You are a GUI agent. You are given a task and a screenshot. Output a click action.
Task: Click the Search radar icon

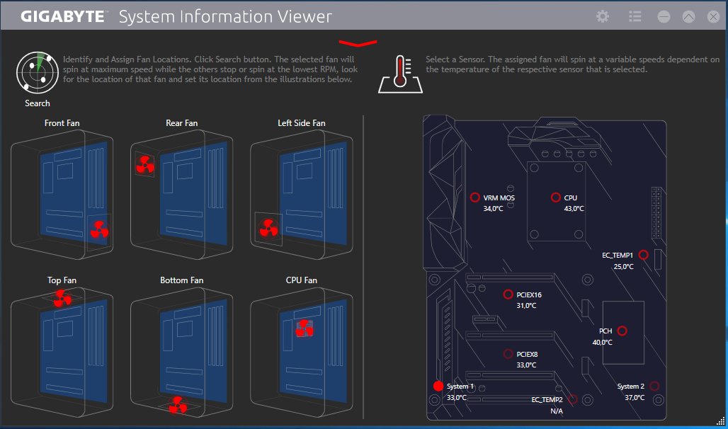pos(37,71)
